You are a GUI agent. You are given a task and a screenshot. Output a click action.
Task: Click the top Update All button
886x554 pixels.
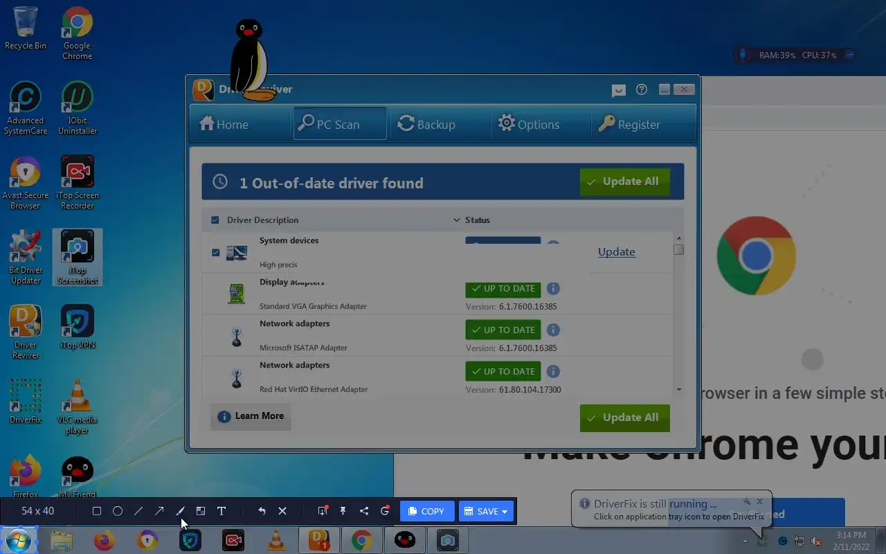tap(625, 181)
